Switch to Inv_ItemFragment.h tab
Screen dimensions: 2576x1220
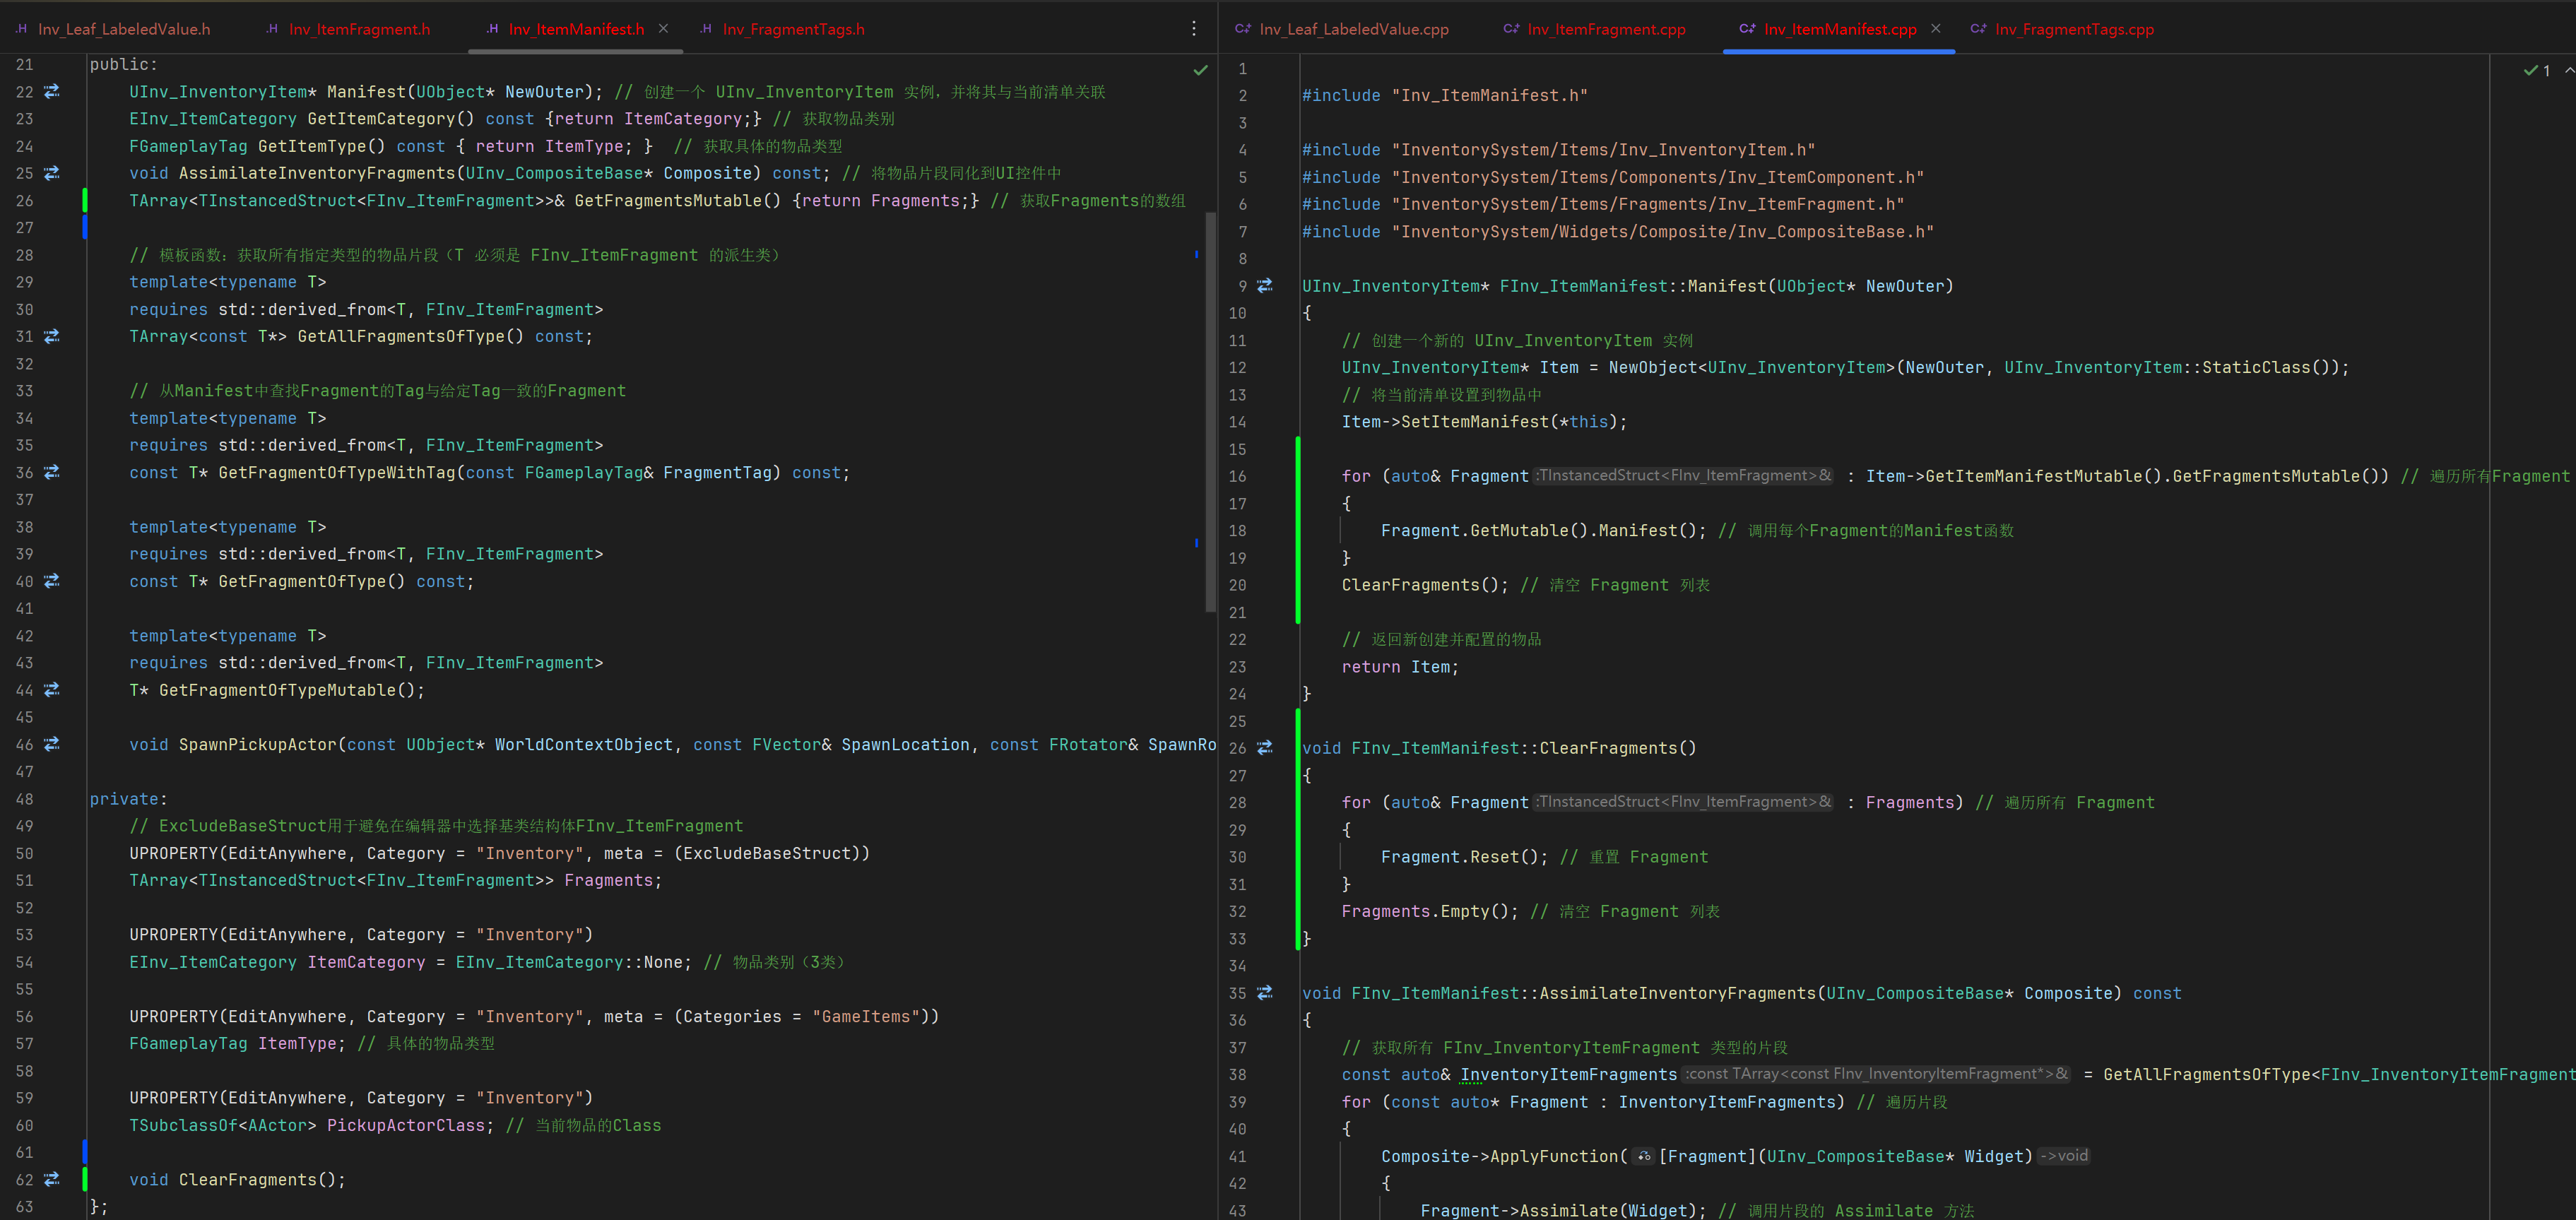359,29
